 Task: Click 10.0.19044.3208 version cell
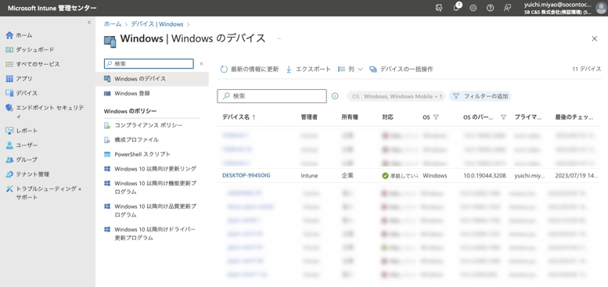pos(484,176)
